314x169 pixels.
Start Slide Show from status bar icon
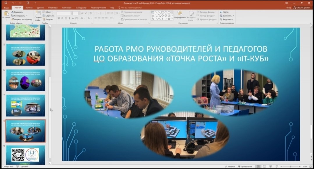276,166
